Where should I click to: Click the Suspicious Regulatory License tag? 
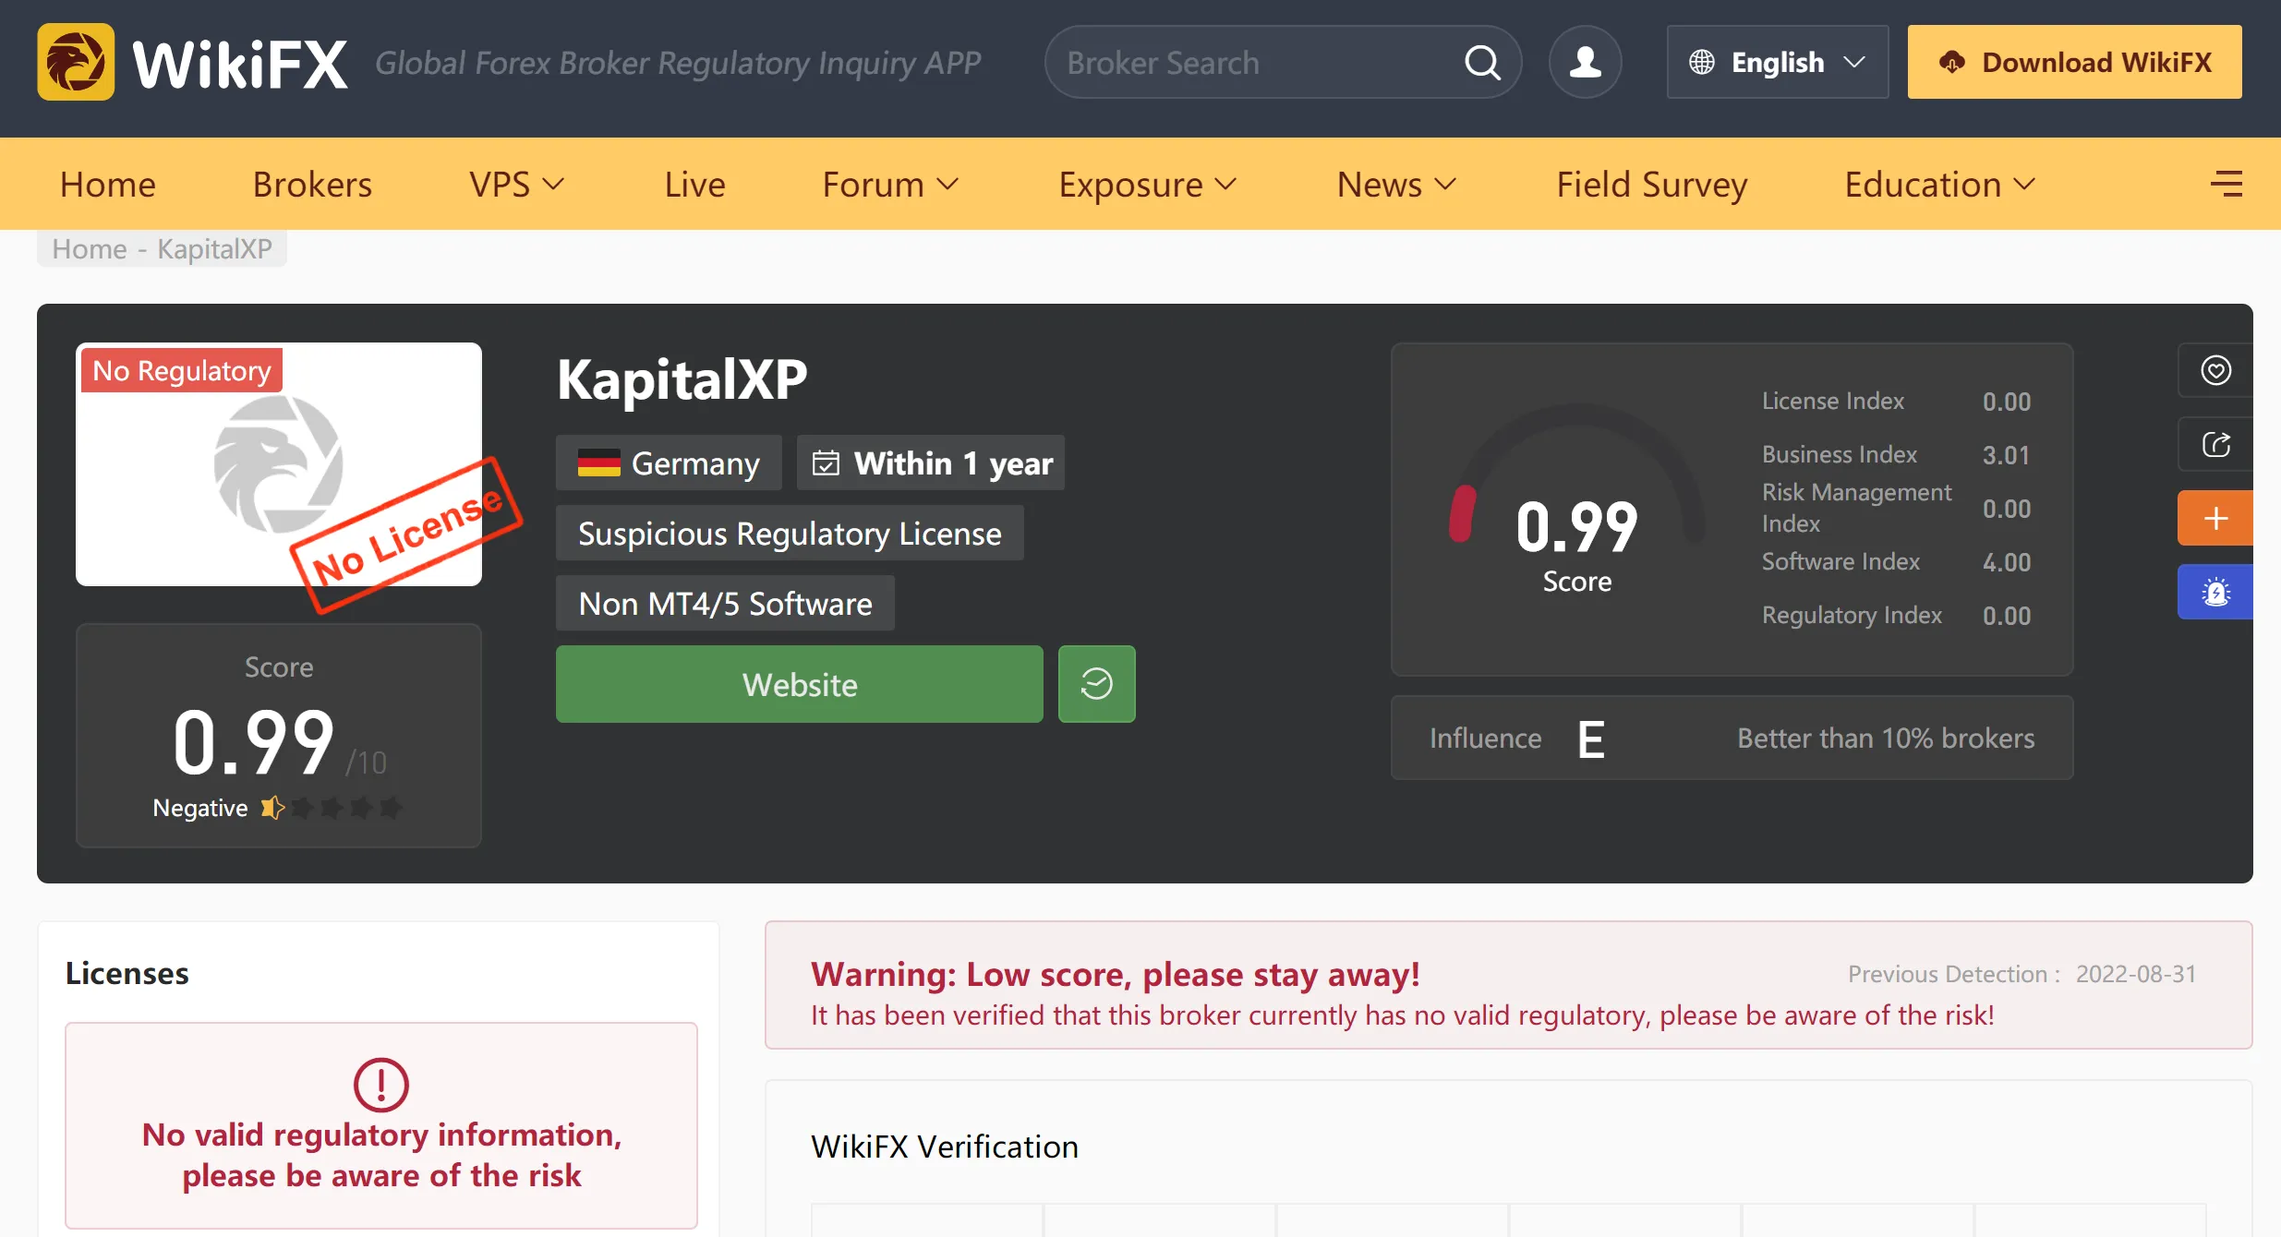tap(790, 533)
